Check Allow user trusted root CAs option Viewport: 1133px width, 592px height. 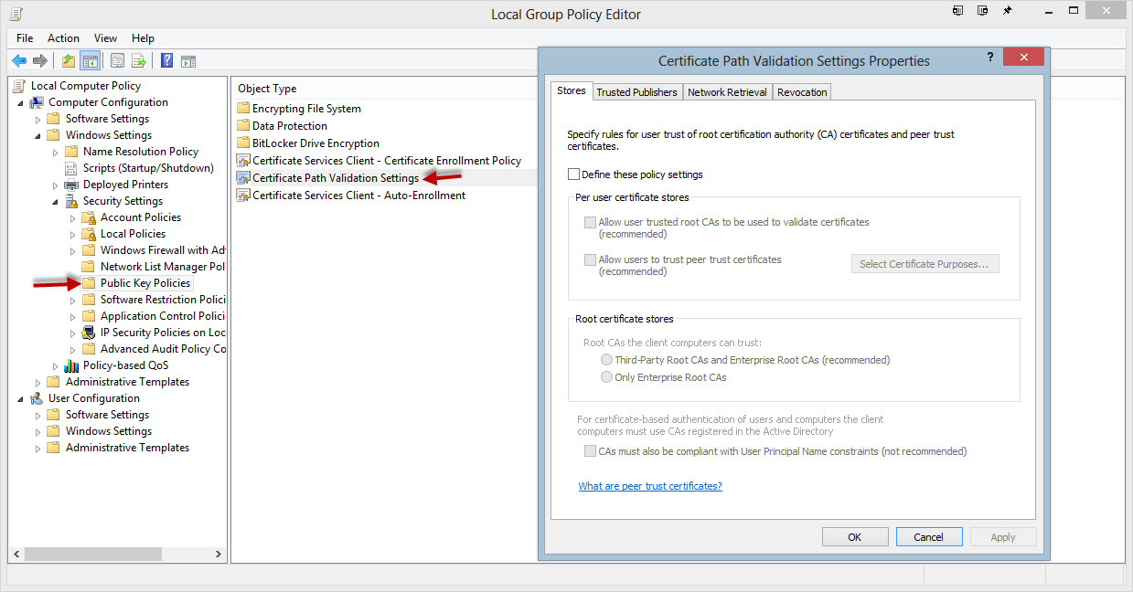pyautogui.click(x=590, y=222)
